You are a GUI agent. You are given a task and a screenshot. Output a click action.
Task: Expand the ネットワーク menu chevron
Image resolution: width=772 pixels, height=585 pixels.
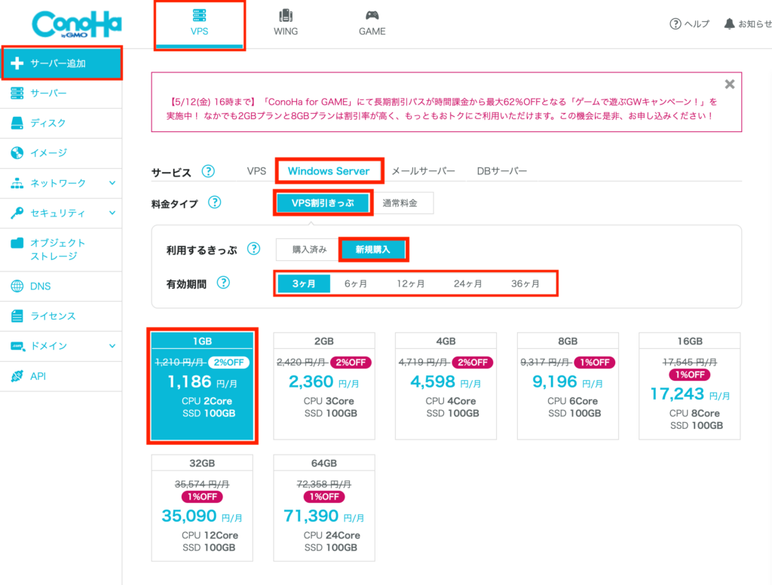tap(112, 183)
